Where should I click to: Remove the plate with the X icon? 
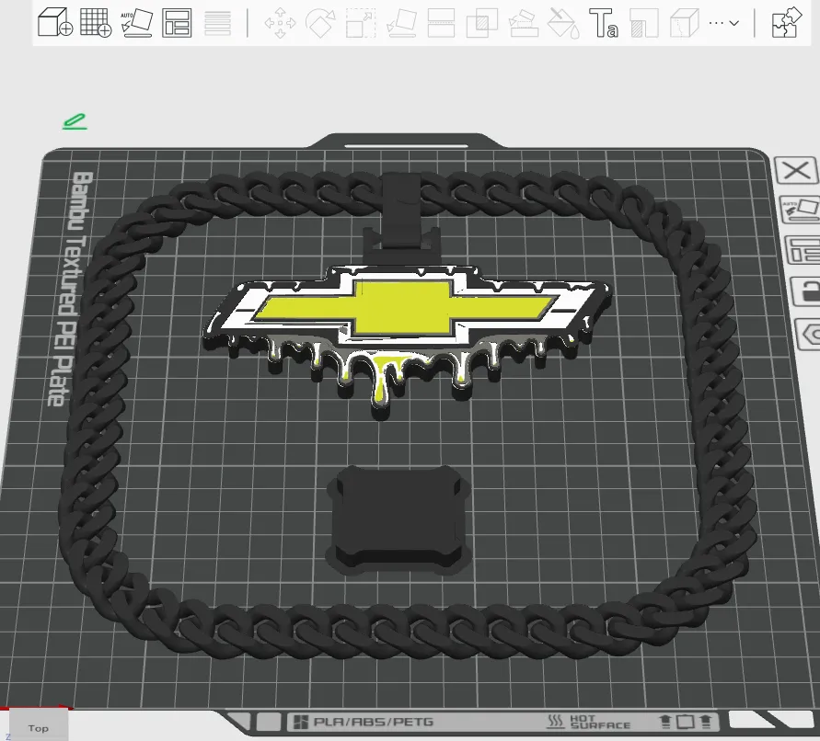tap(796, 170)
